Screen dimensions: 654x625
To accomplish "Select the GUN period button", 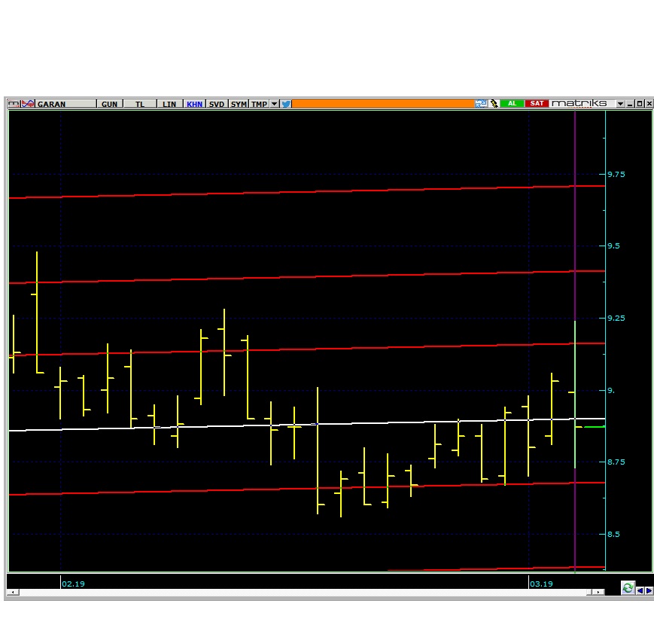I will click(110, 104).
